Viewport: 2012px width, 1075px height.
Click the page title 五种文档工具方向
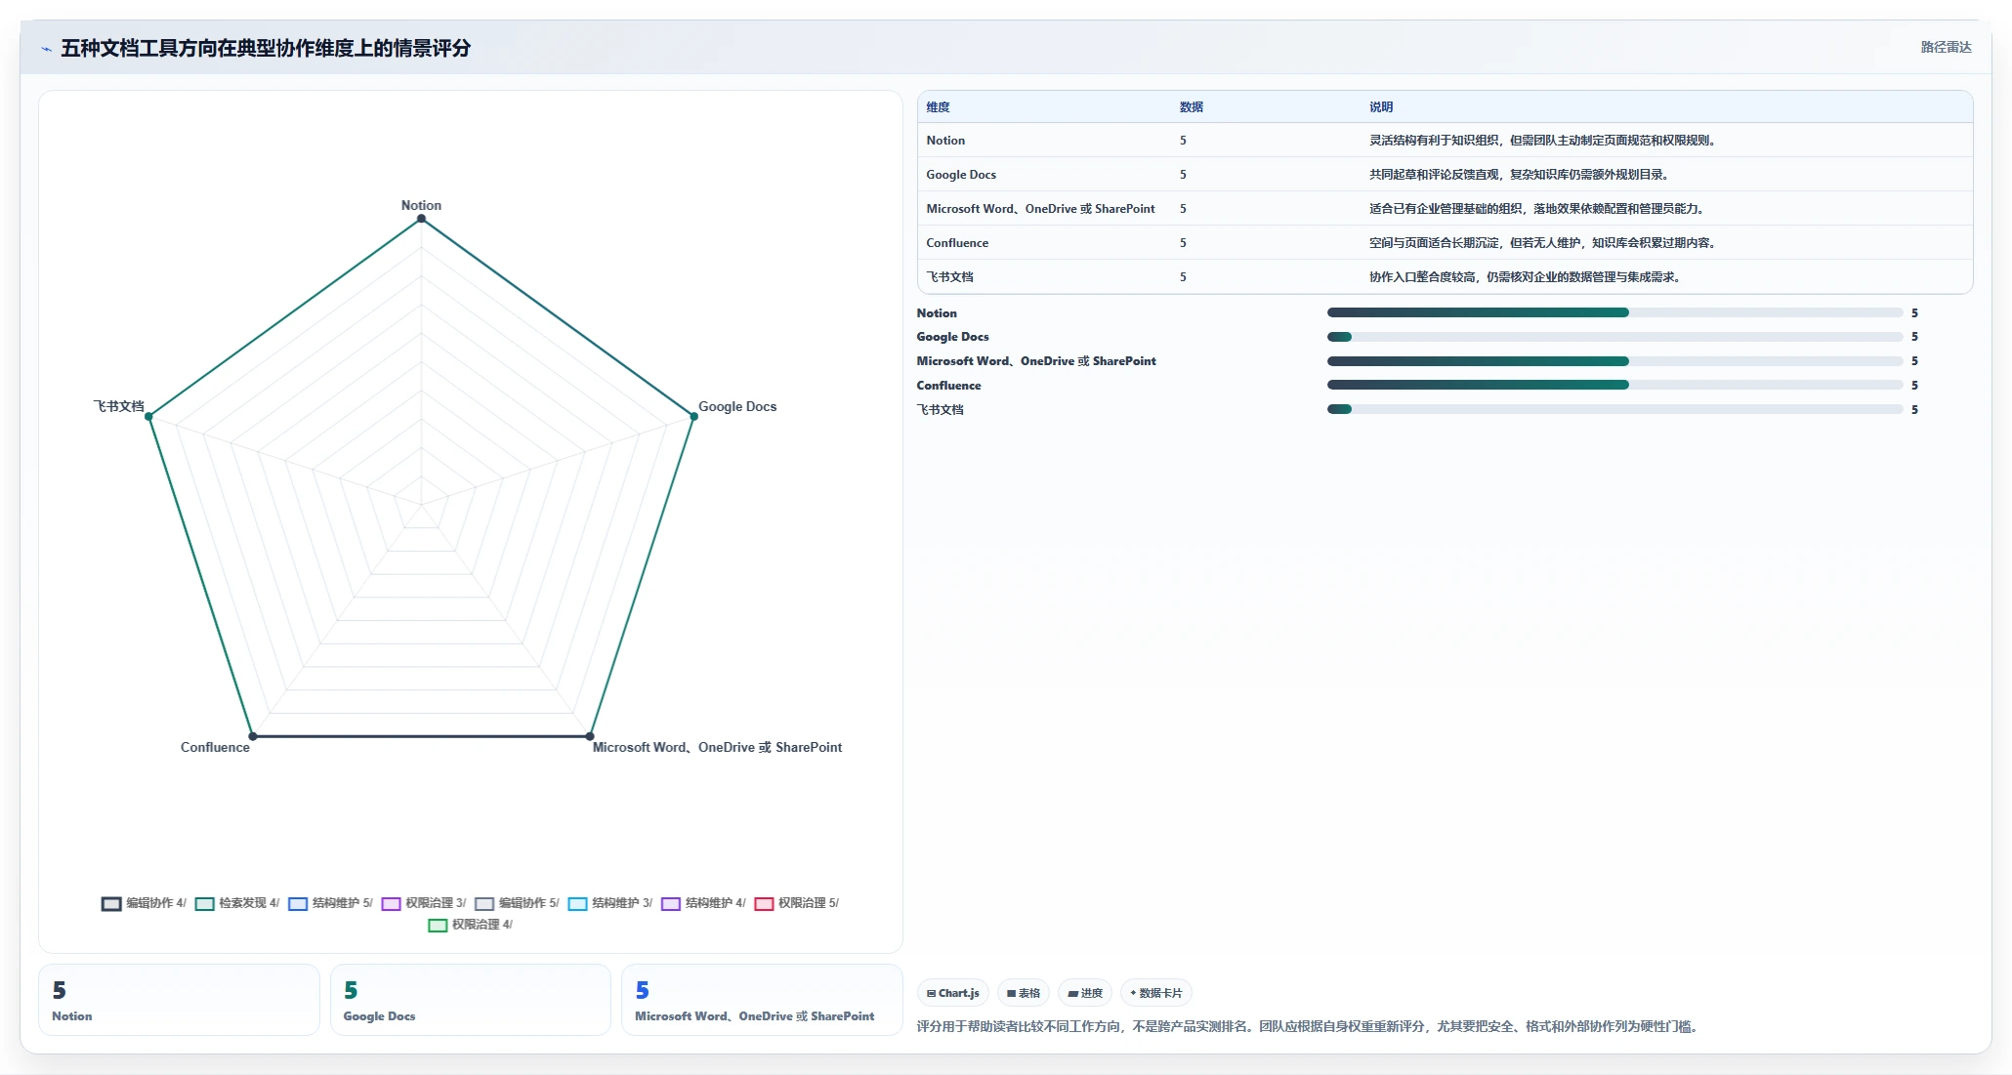point(266,48)
